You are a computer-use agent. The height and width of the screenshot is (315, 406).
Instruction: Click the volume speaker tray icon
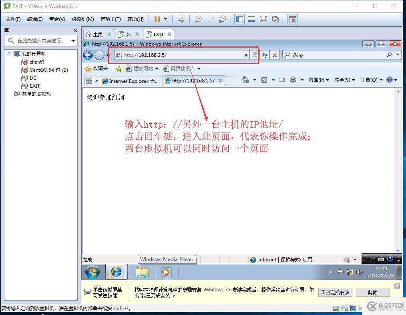[360, 272]
